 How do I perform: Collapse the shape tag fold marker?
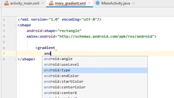(16, 25)
